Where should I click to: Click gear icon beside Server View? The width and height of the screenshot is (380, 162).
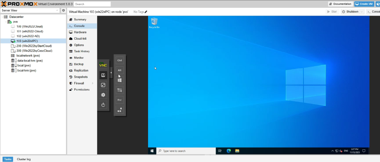pyautogui.click(x=63, y=10)
